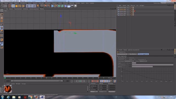Expand the orange-highlighted object in Object Manager

click(117, 9)
